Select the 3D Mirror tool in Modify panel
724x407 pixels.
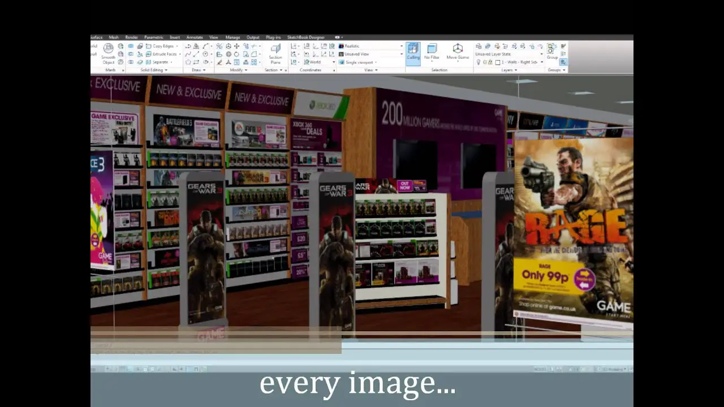pos(219,46)
